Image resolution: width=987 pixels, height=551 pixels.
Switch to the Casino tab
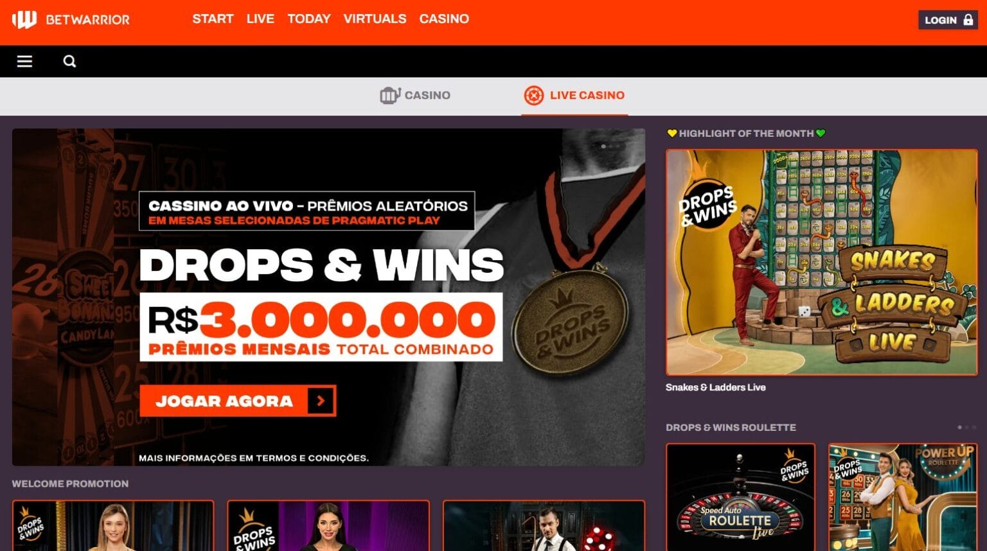point(415,96)
